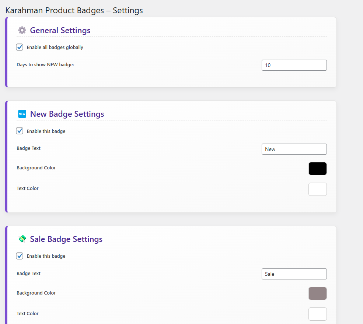This screenshot has height=324, width=363.
Task: Click the New Badge Settings heading
Action: [67, 114]
